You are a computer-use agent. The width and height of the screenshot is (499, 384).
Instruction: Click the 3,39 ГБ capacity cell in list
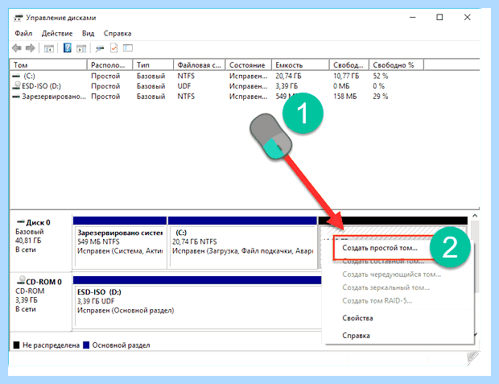click(x=287, y=85)
